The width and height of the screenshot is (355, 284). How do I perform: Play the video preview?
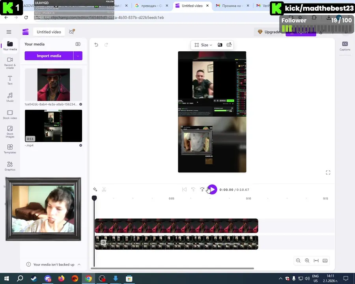(x=212, y=190)
